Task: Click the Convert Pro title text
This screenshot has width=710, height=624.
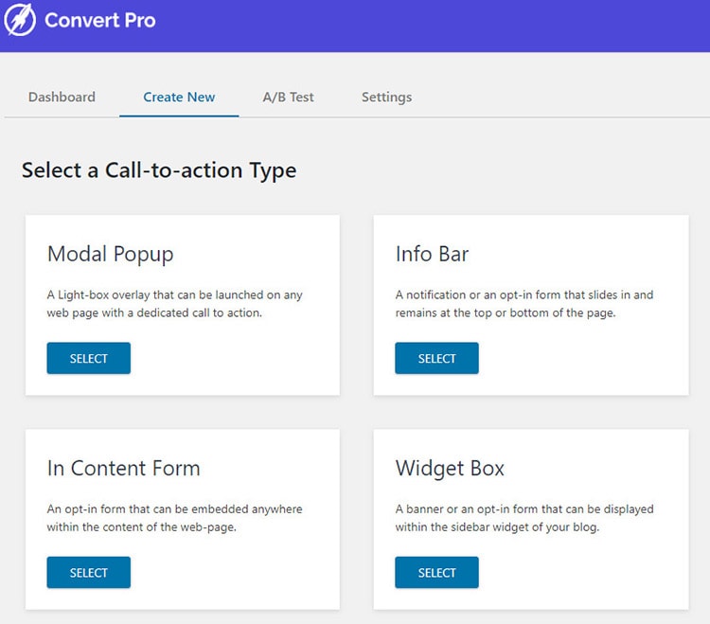Action: coord(99,20)
